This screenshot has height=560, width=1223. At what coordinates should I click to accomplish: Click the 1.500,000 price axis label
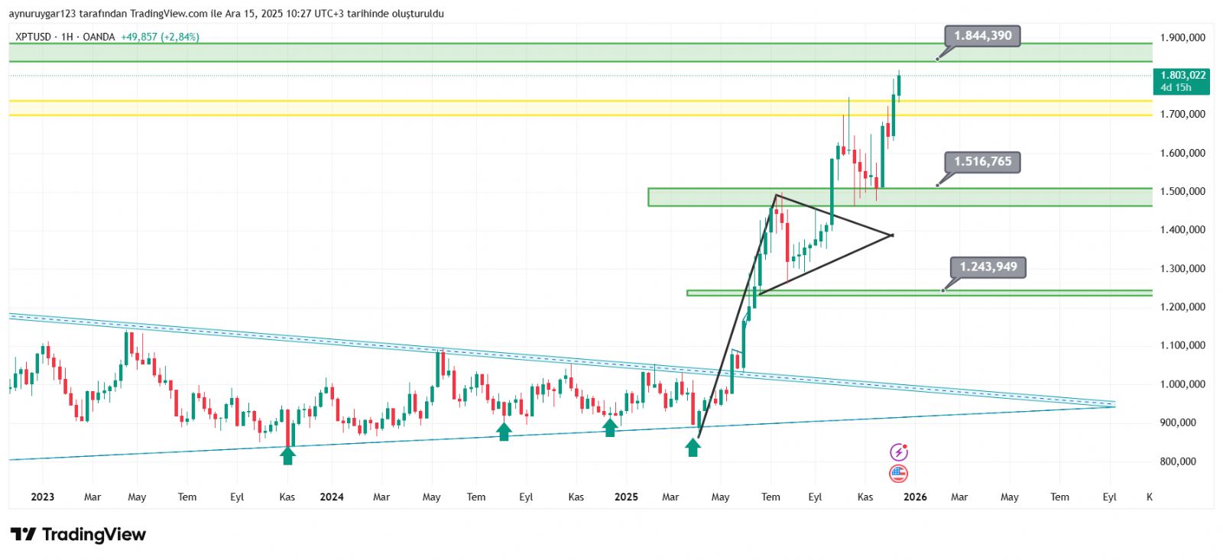click(x=1182, y=192)
